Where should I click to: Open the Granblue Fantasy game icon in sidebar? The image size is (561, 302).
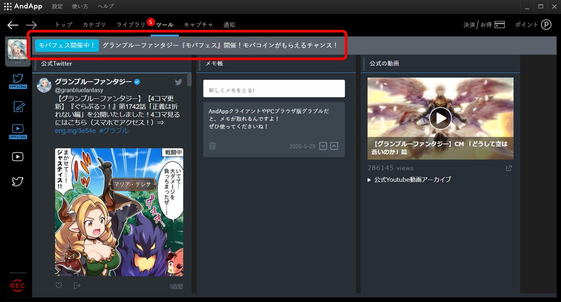18,50
